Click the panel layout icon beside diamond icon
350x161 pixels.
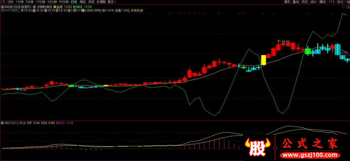pos(347,7)
